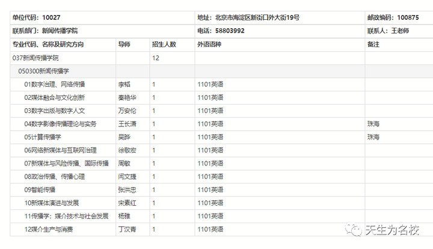Select the '050300新闻传播学' row

(221, 71)
